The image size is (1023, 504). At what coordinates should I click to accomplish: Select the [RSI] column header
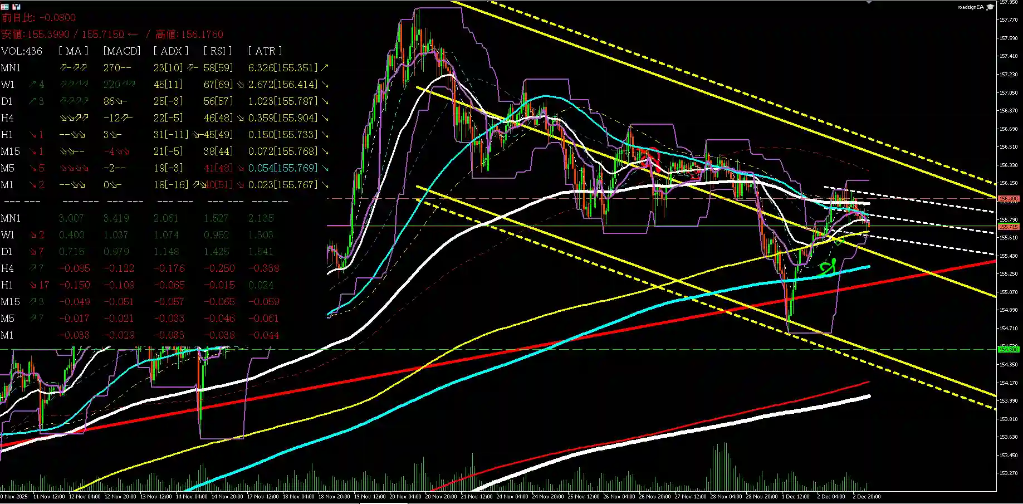pyautogui.click(x=218, y=51)
